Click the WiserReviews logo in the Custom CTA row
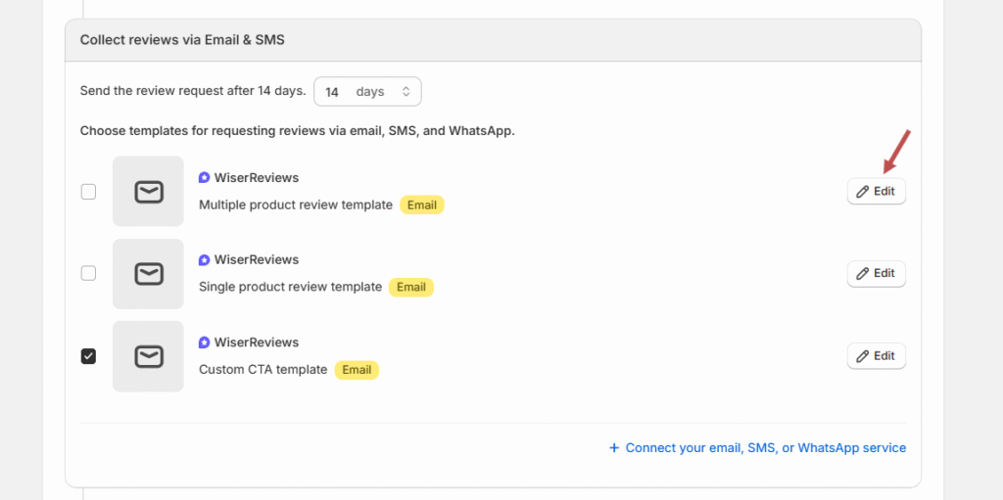Image resolution: width=1003 pixels, height=500 pixels. click(204, 342)
